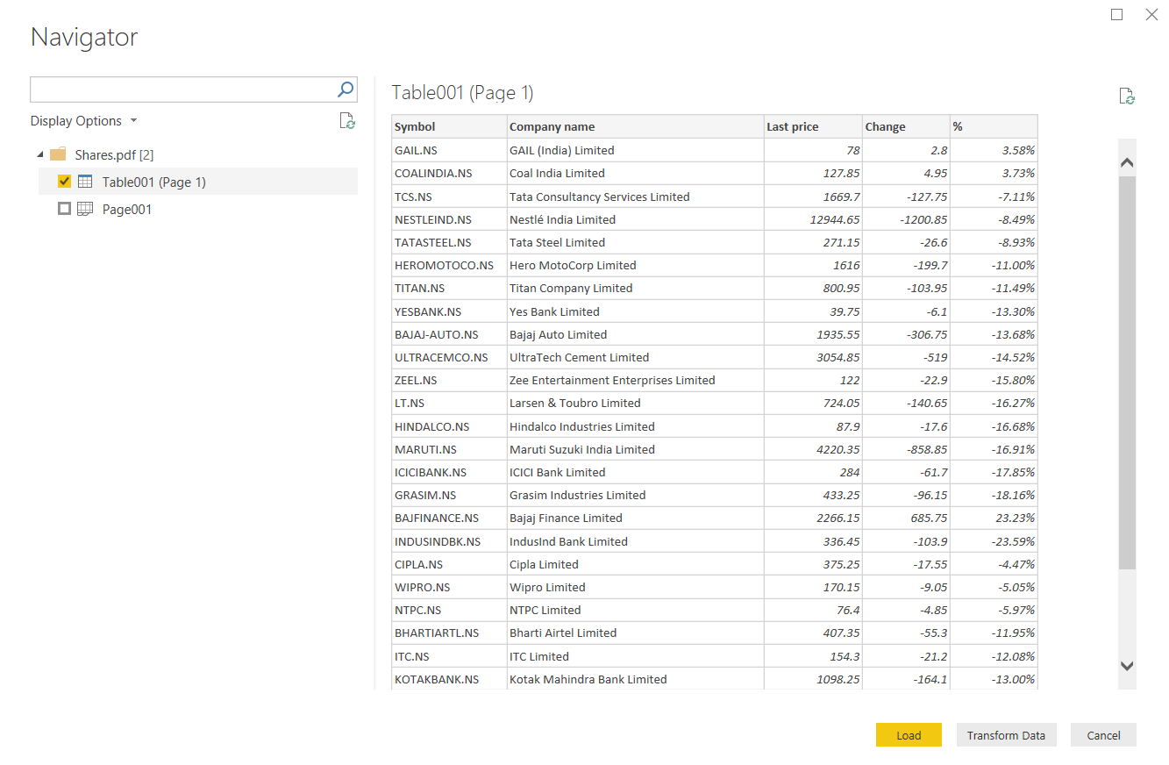The image size is (1169, 765).
Task: Close the Navigator dialog
Action: (x=1151, y=15)
